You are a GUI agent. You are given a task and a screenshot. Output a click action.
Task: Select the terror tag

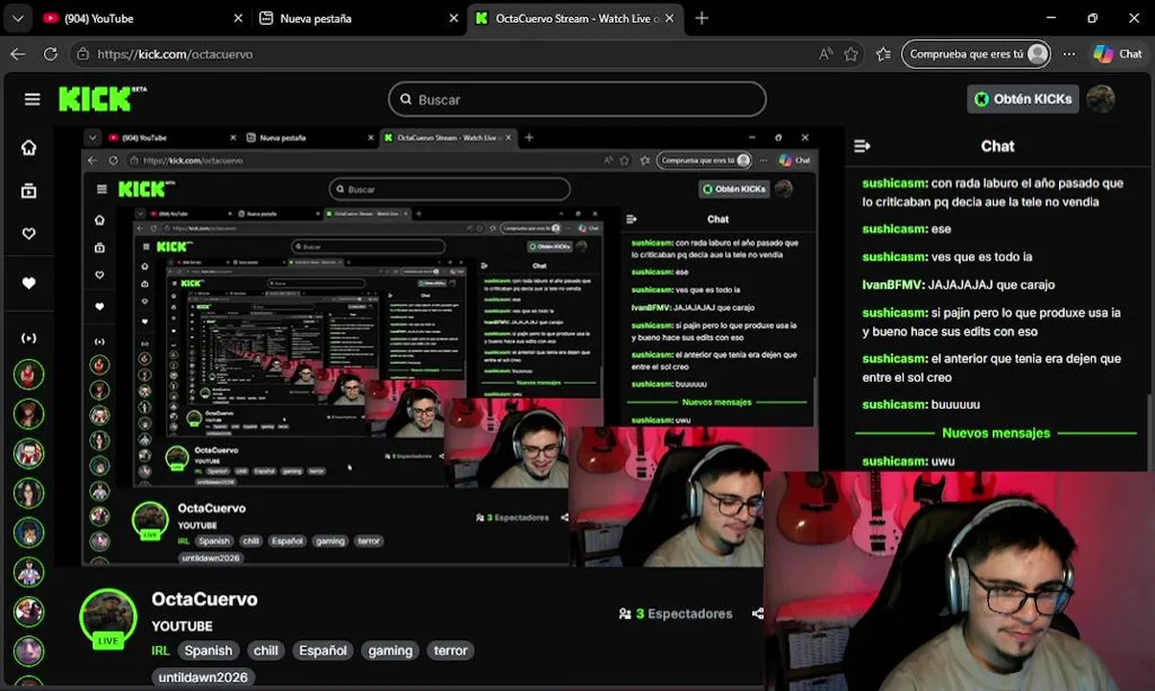coord(451,651)
